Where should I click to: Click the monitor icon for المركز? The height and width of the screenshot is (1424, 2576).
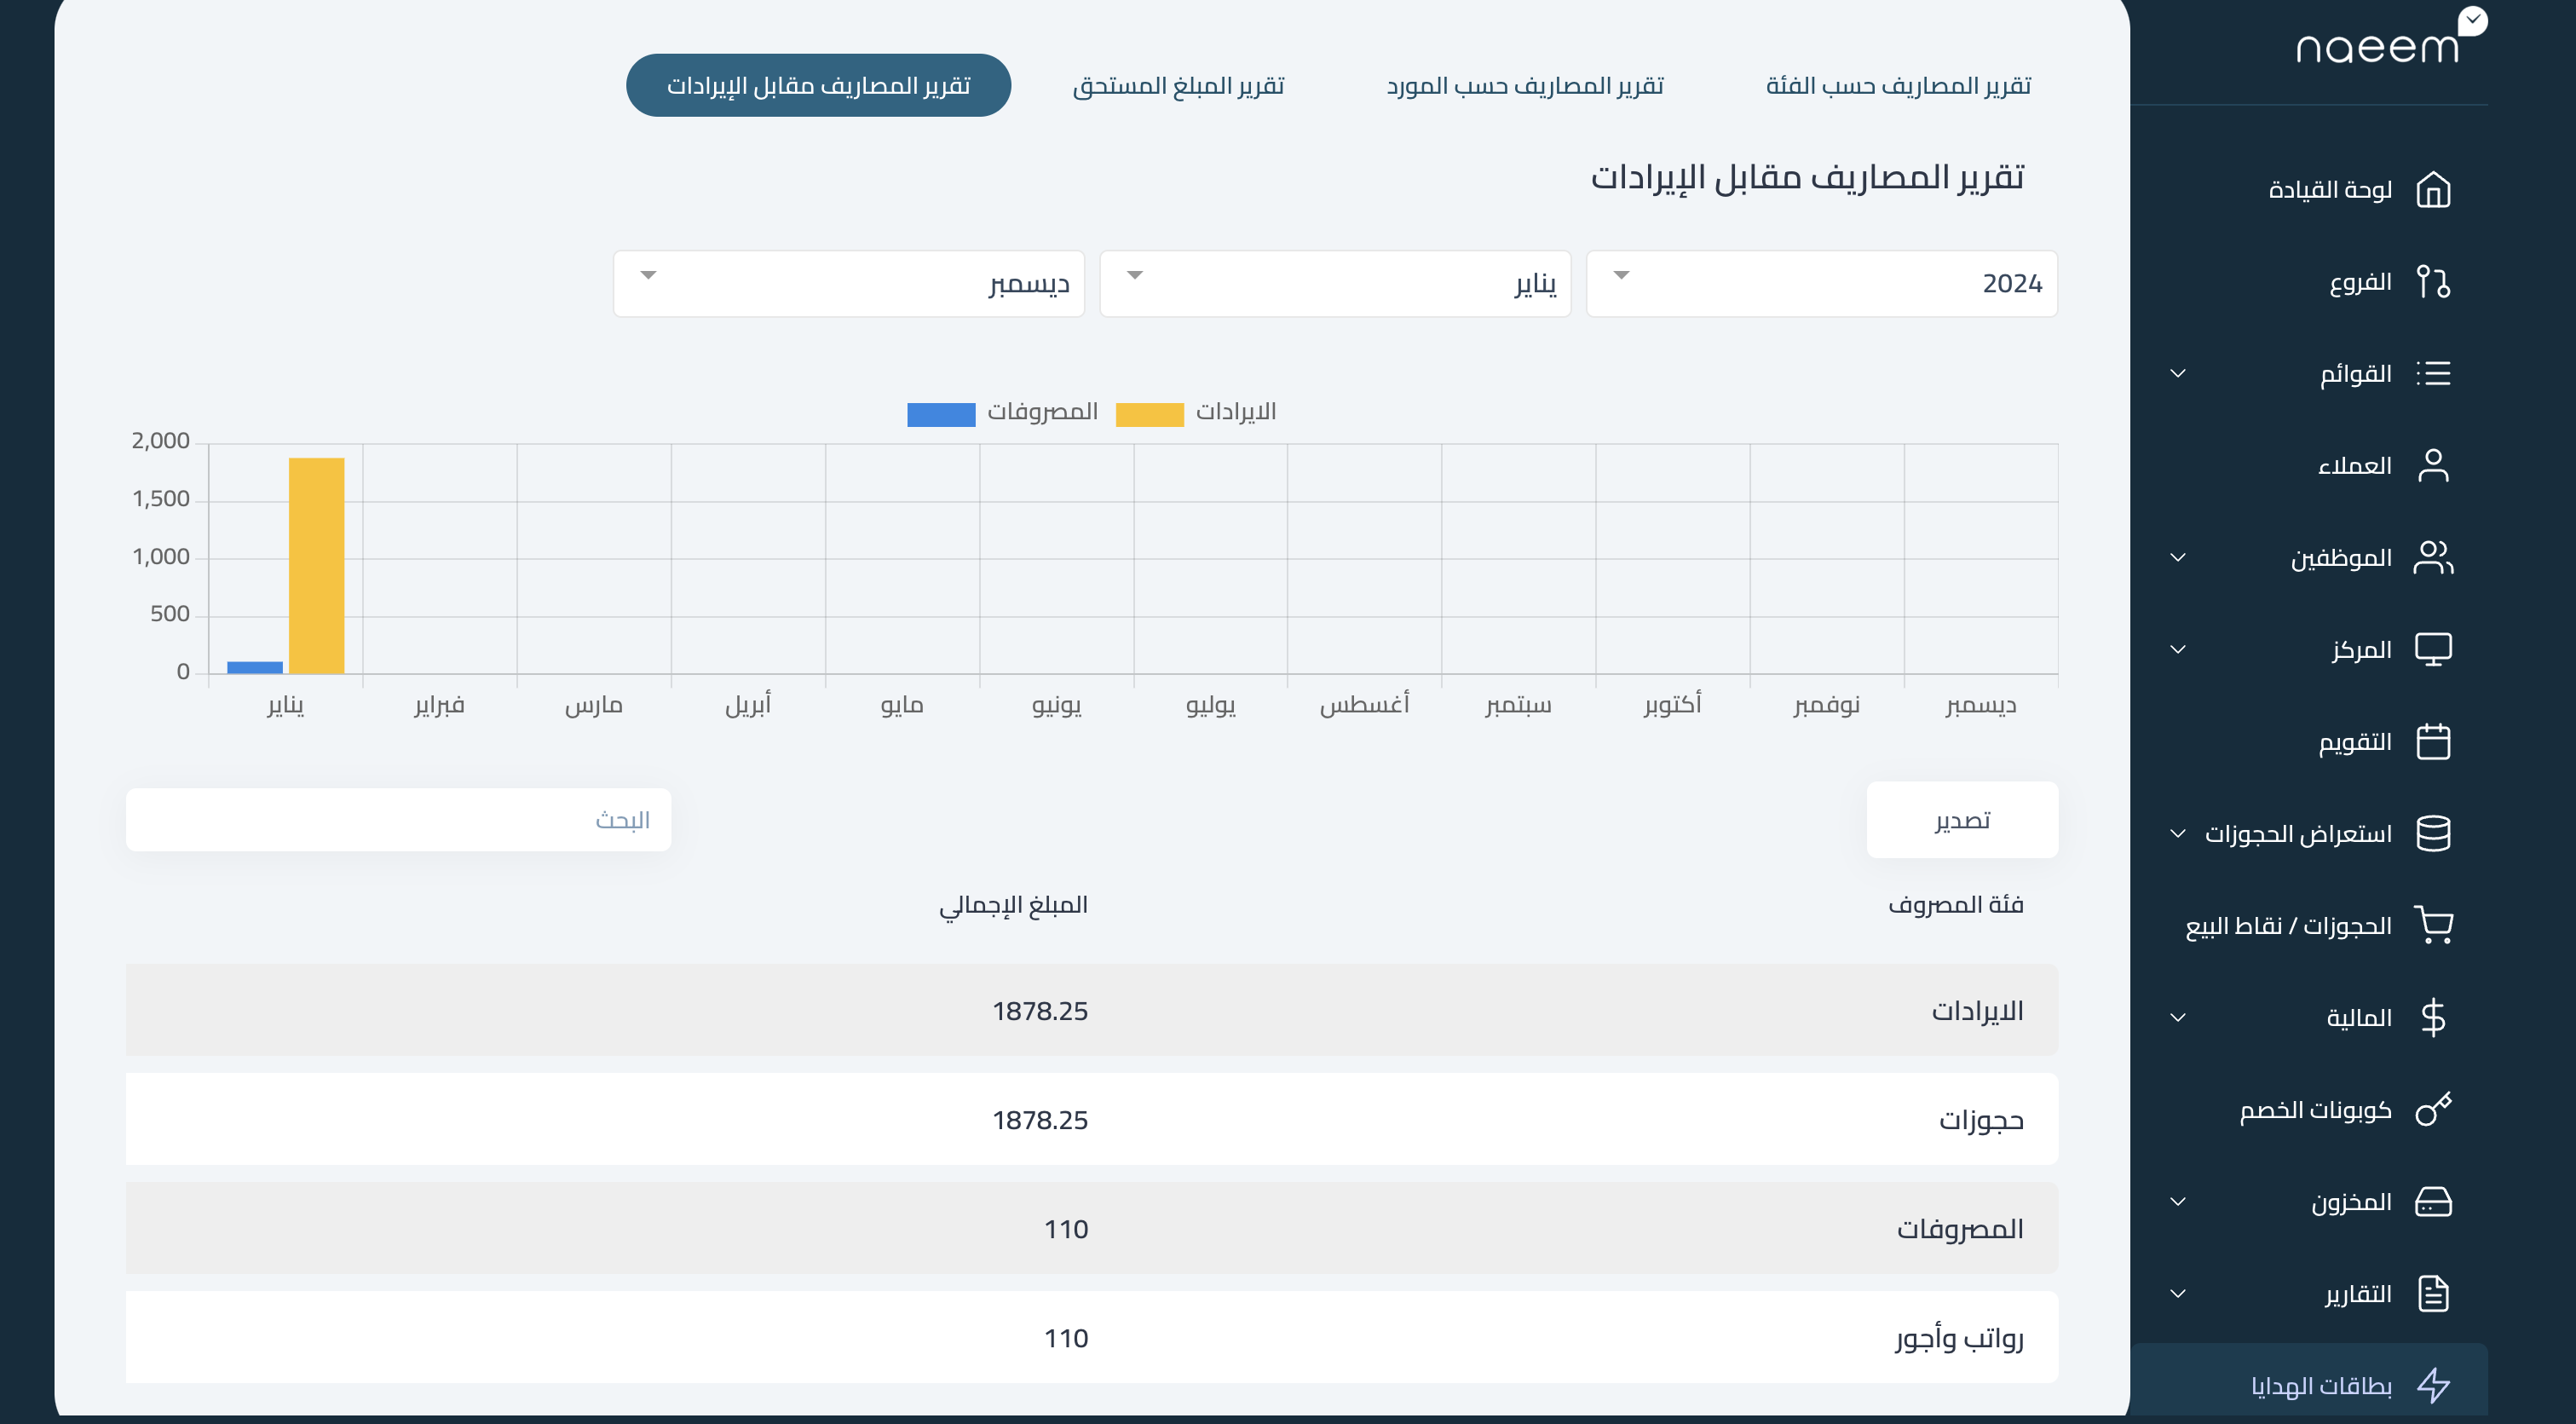click(2433, 649)
